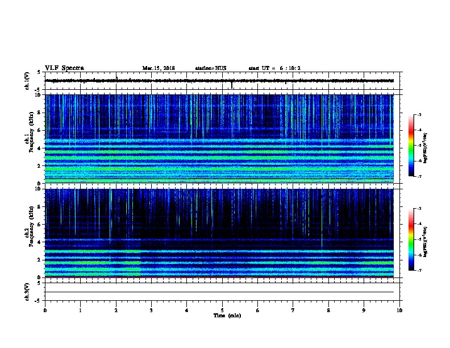This screenshot has height=348, width=450.
Task: Click the "2" tick on the time axis
Action: [x=116, y=310]
